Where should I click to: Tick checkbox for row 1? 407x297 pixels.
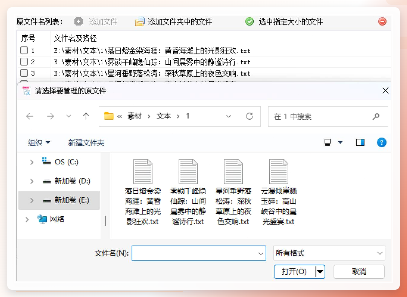click(24, 50)
